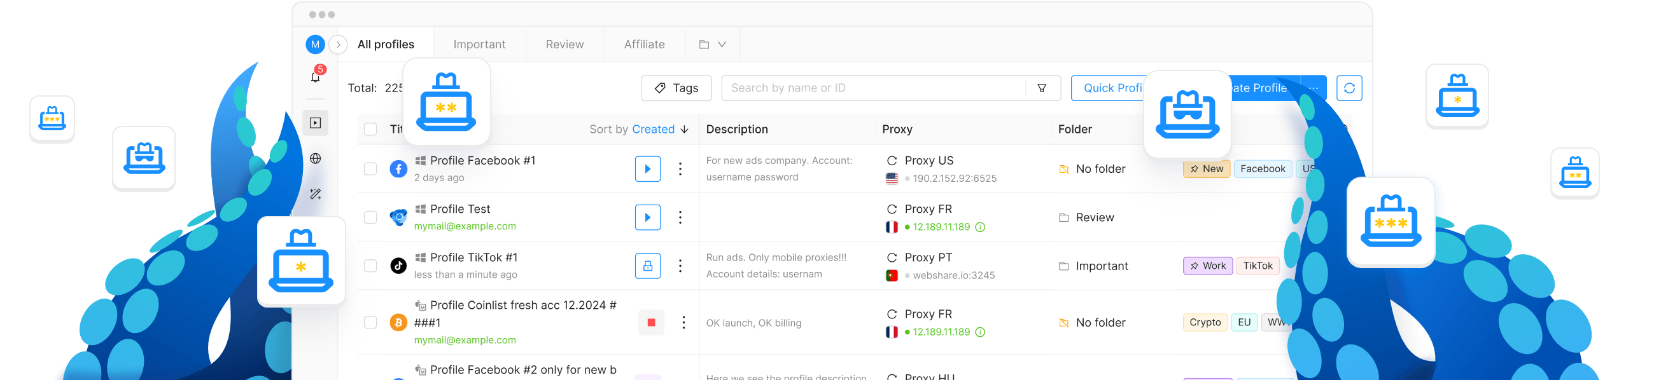Screen dimensions: 1675x380
Task: Select checkbox for Profile Facebook #1
Action: (x=370, y=169)
